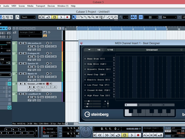Select the Object Selection arrow tool
Image resolution: width=185 pixels, height=139 pixels.
tap(74, 17)
